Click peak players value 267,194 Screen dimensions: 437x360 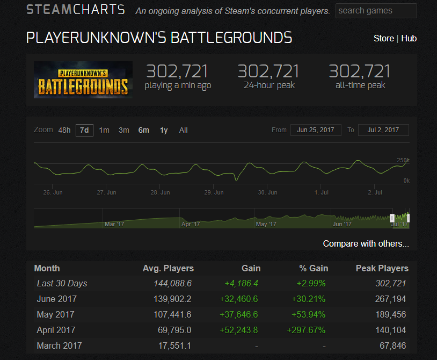pos(390,299)
